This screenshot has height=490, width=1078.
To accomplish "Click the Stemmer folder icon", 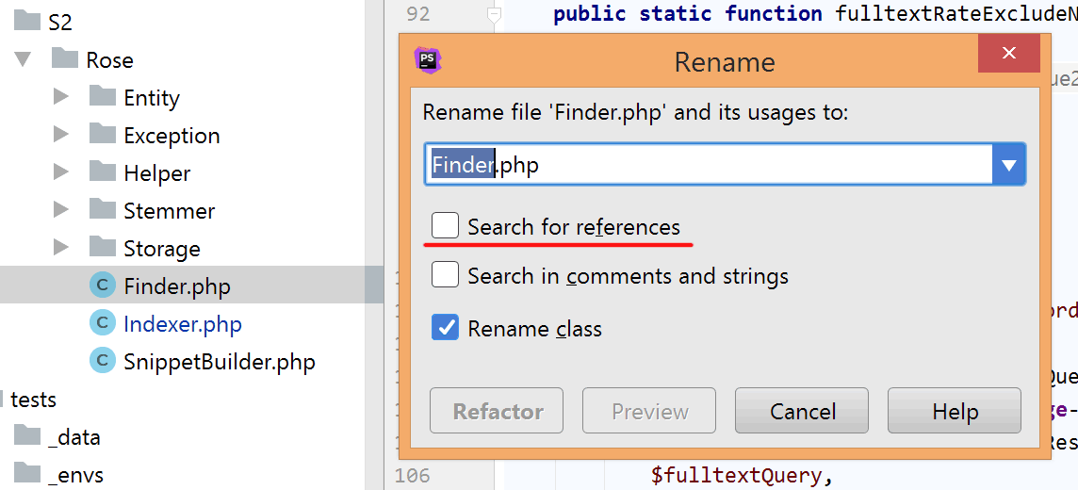I will coord(103,210).
